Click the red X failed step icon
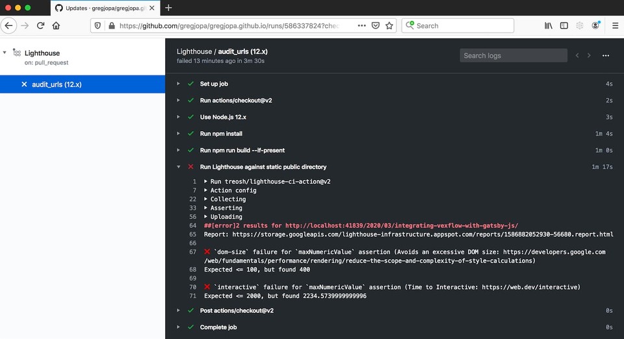The width and height of the screenshot is (624, 339). pos(190,167)
